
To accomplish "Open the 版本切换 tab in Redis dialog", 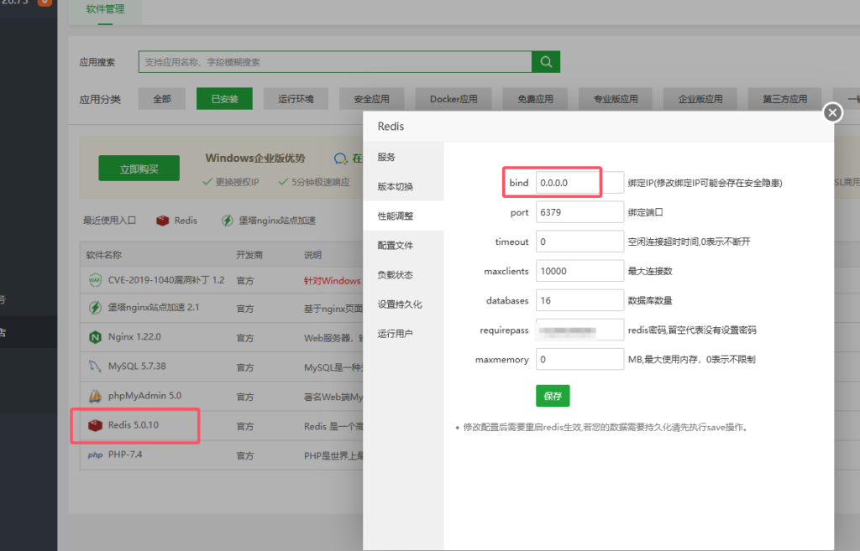I will pos(403,187).
